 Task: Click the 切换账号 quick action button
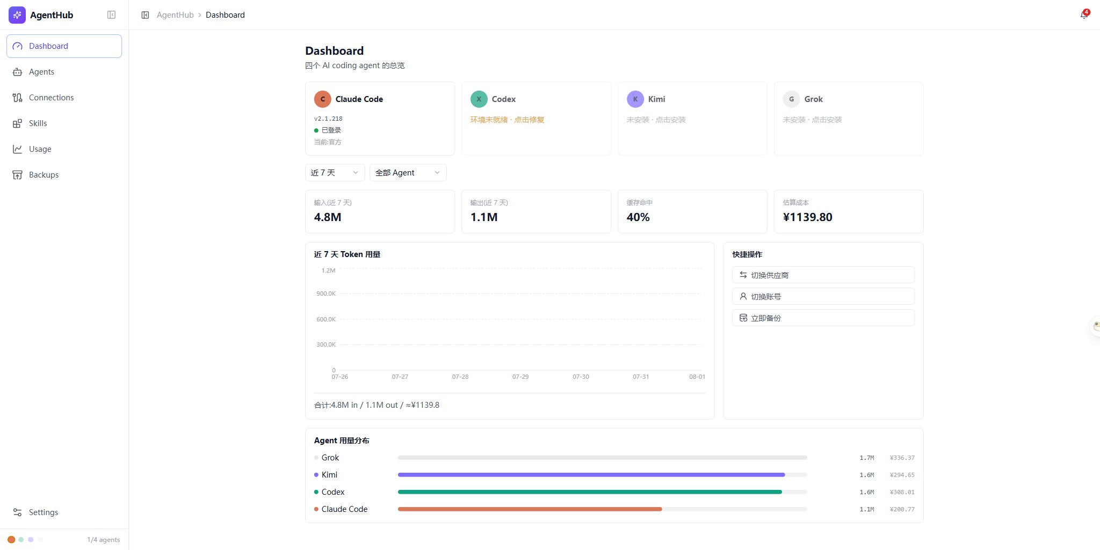pyautogui.click(x=823, y=296)
